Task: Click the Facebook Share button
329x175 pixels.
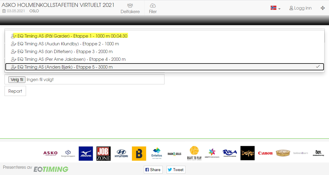Action: coord(153,170)
